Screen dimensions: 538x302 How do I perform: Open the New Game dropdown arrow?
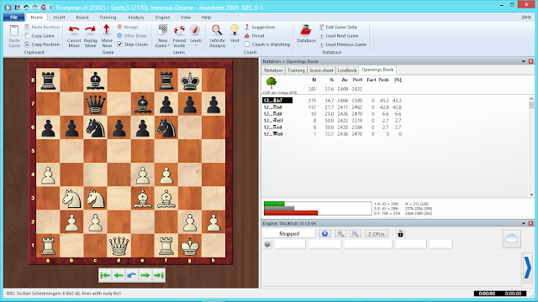pos(169,45)
